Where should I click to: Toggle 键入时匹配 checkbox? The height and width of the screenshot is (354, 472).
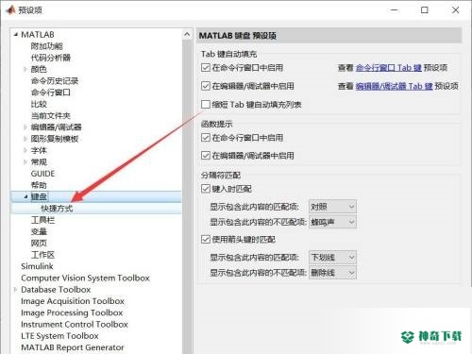point(206,189)
